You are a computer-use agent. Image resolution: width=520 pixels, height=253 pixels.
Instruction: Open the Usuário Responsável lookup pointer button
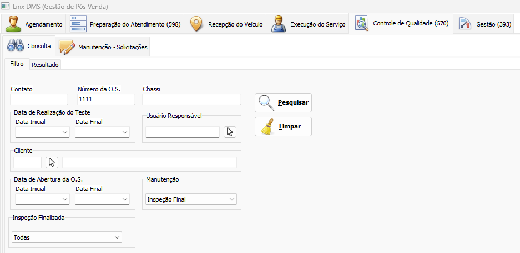[x=230, y=132]
